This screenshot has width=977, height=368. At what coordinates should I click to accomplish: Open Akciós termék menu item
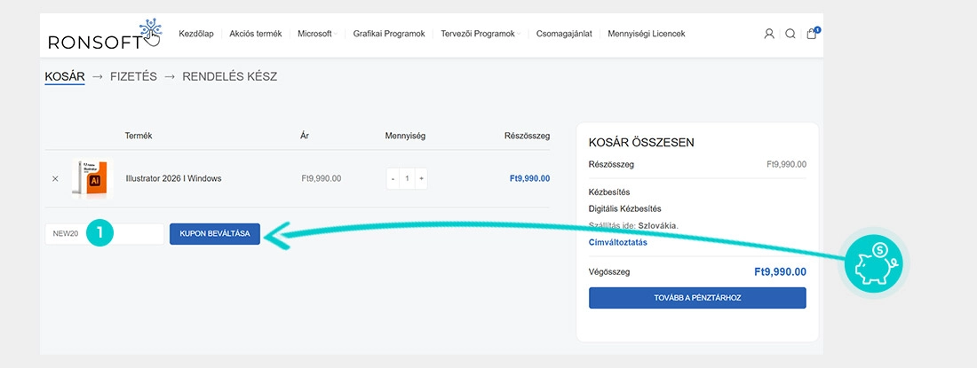256,34
